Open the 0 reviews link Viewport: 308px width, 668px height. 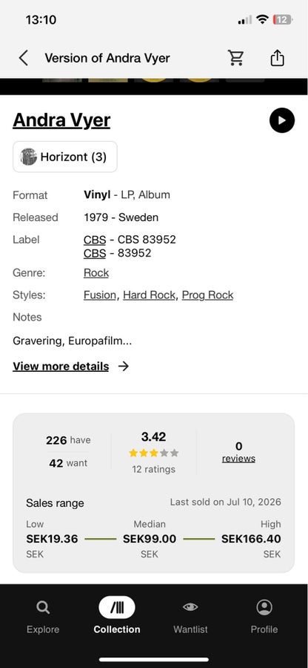click(238, 453)
